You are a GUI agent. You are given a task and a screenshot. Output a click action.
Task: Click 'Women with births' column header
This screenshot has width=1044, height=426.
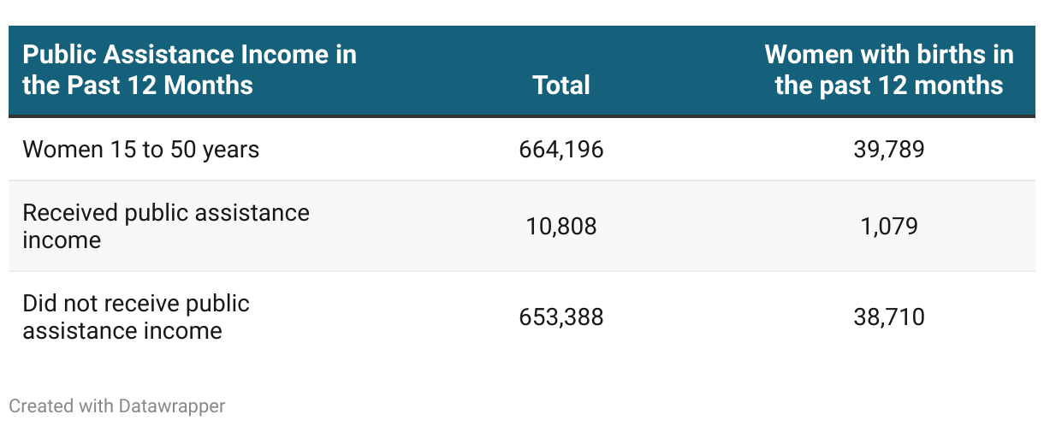tap(889, 70)
